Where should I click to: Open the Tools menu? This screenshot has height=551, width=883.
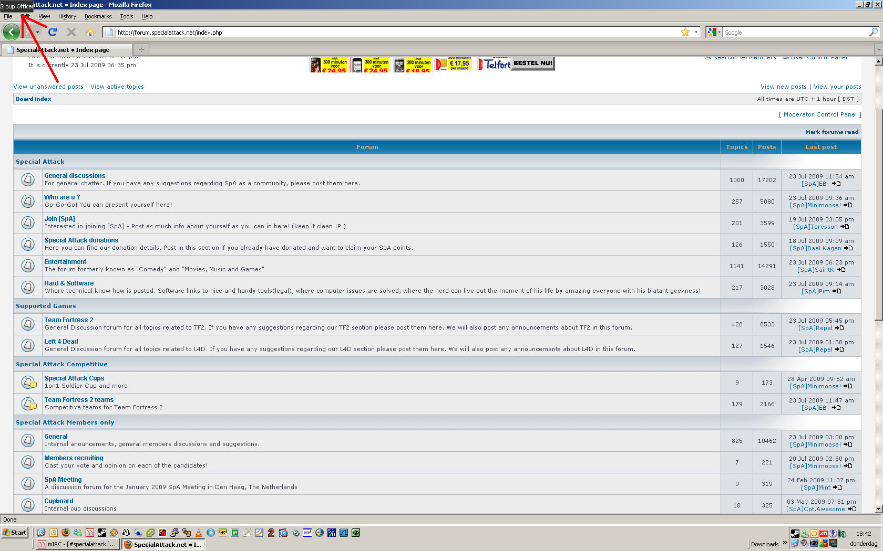[127, 16]
